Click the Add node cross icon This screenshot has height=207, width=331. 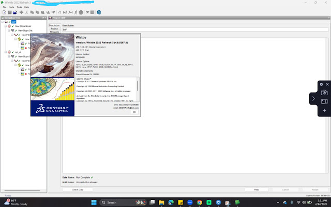[21, 12]
